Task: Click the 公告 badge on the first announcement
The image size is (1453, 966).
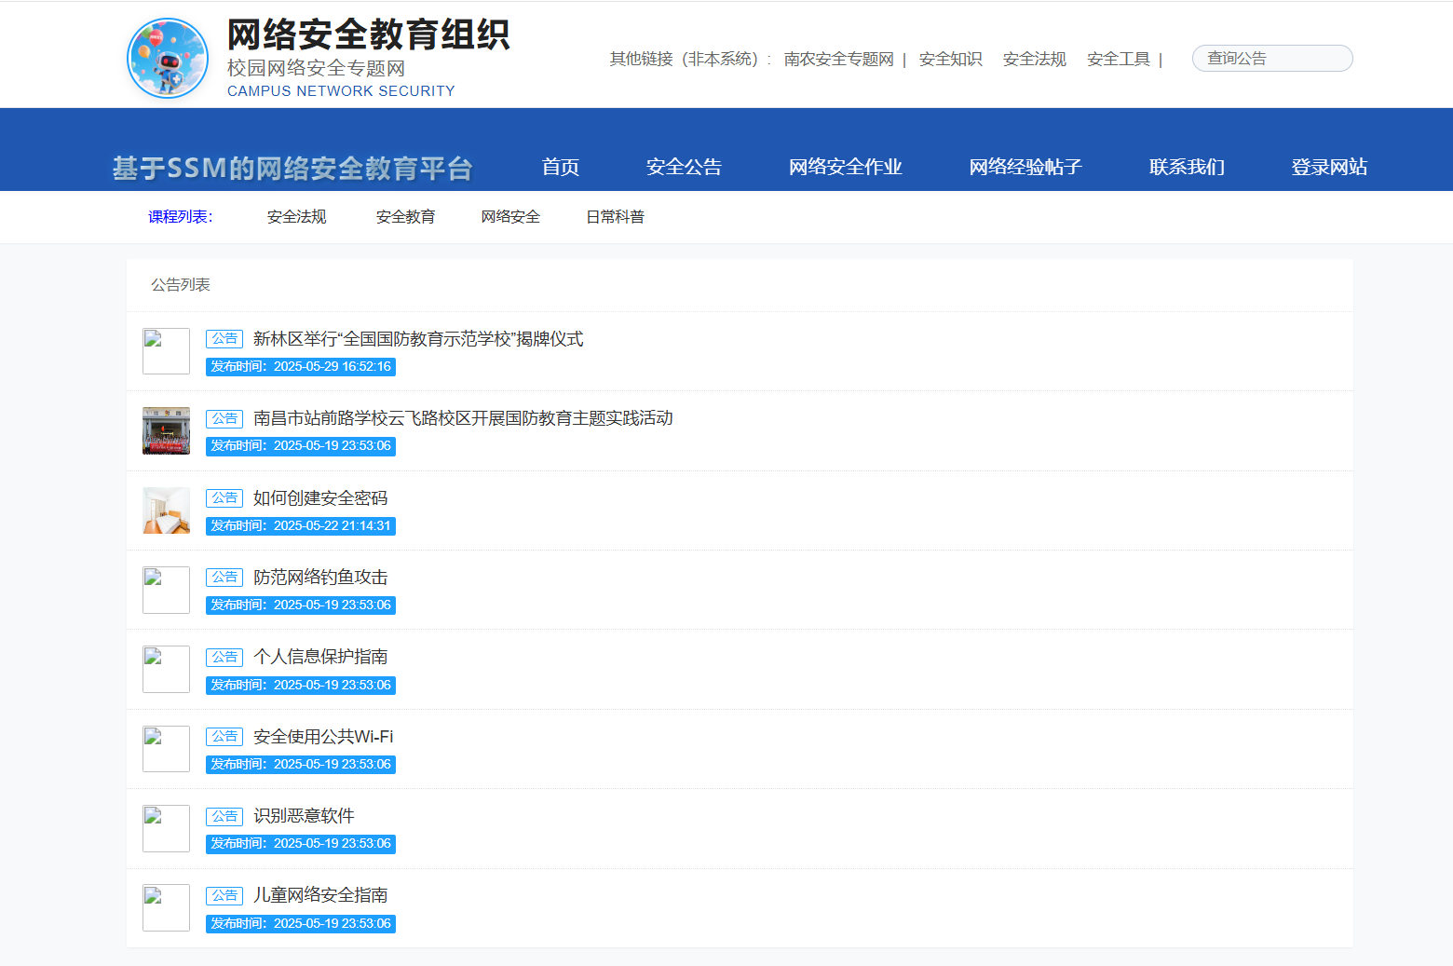Action: [224, 338]
